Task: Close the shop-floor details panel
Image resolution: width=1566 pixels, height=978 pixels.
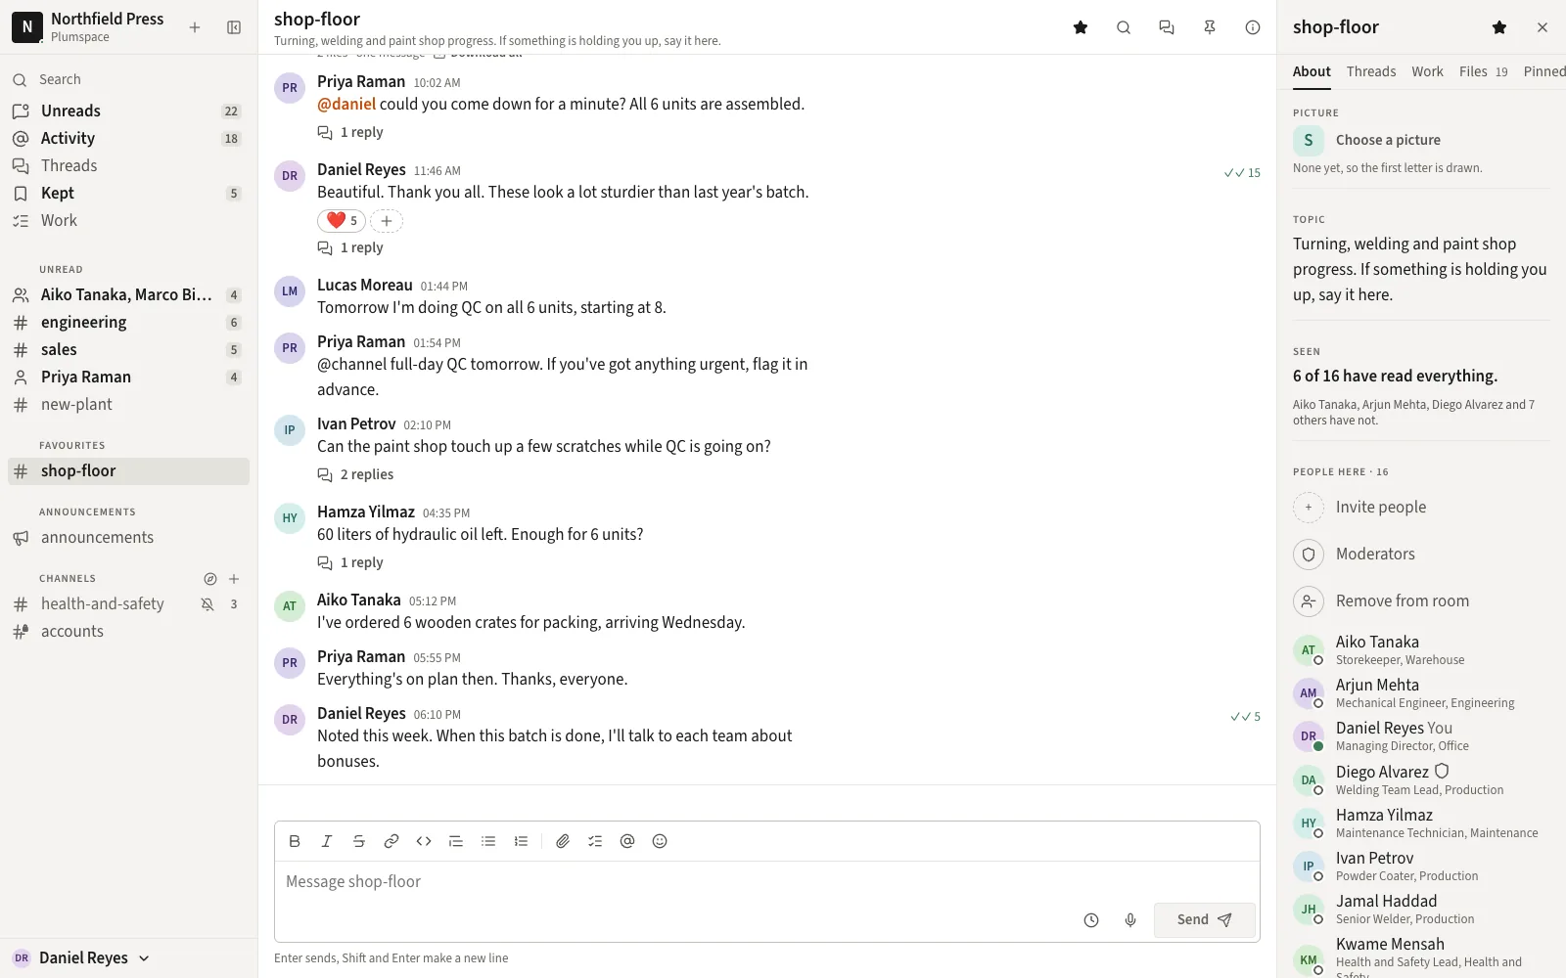Action: pos(1543,27)
